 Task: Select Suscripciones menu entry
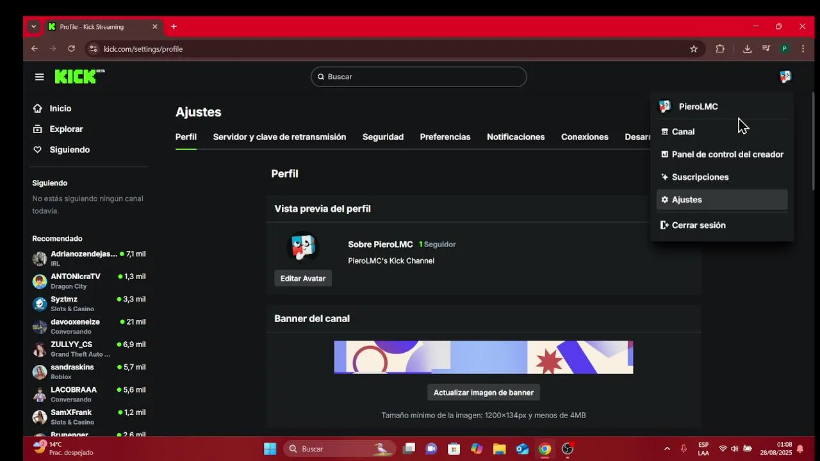tap(722, 177)
